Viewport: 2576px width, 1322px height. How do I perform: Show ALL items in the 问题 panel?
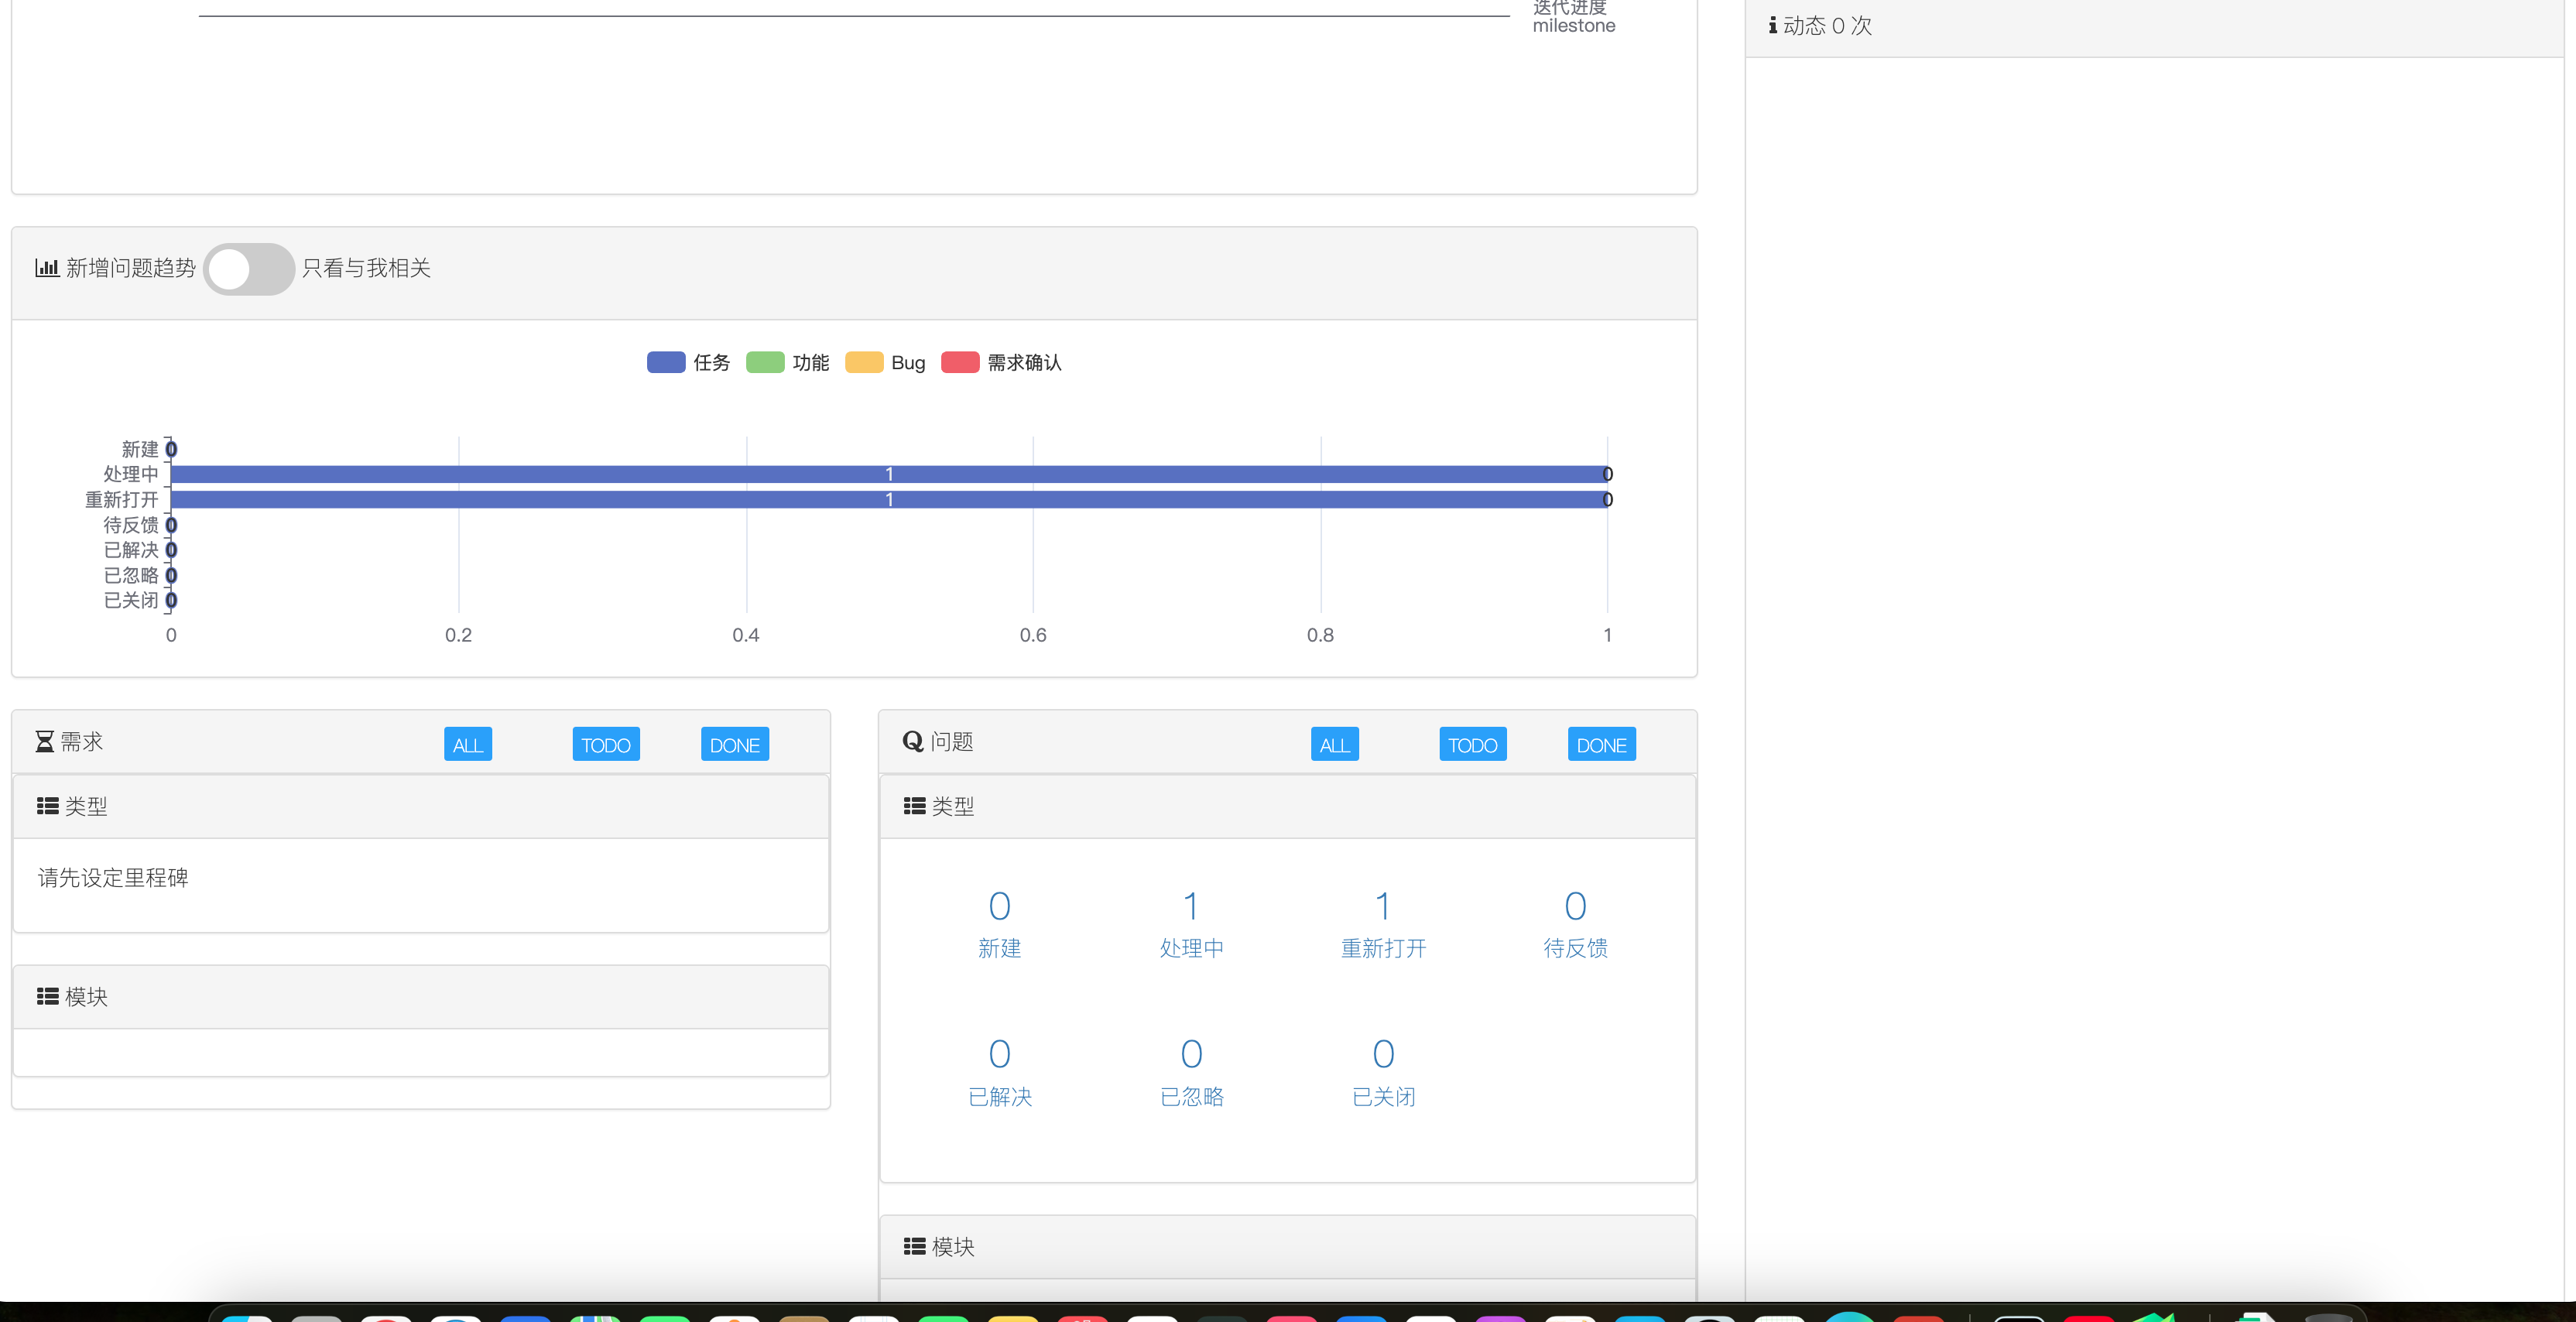(x=1335, y=744)
